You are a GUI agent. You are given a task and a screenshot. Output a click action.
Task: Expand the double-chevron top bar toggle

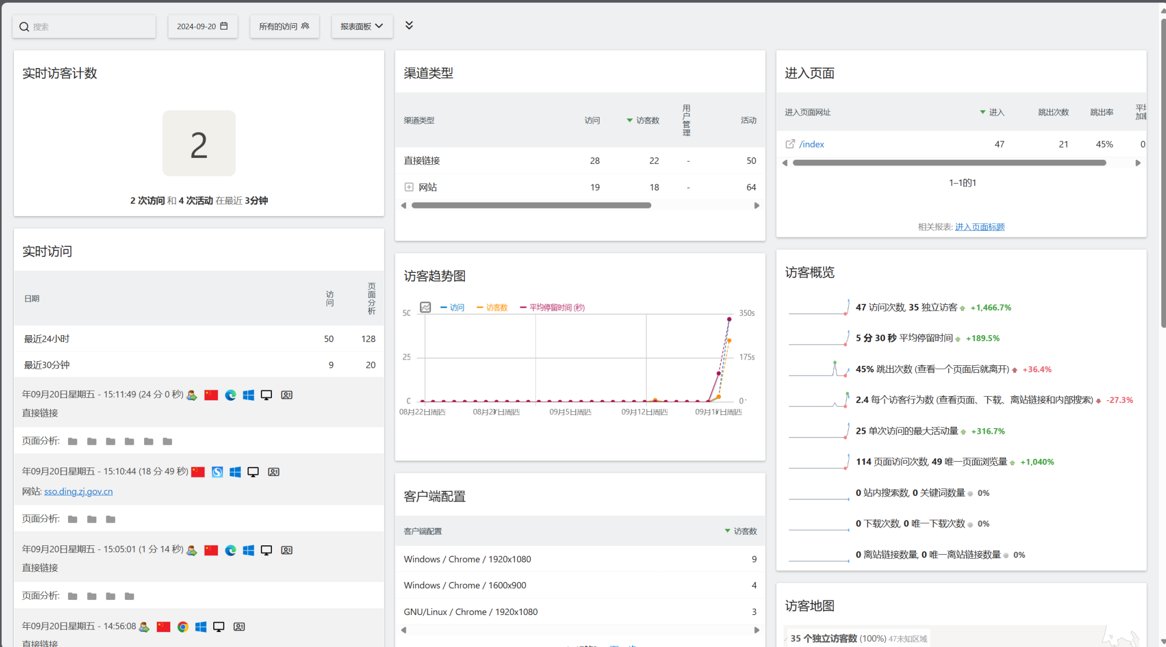[409, 25]
